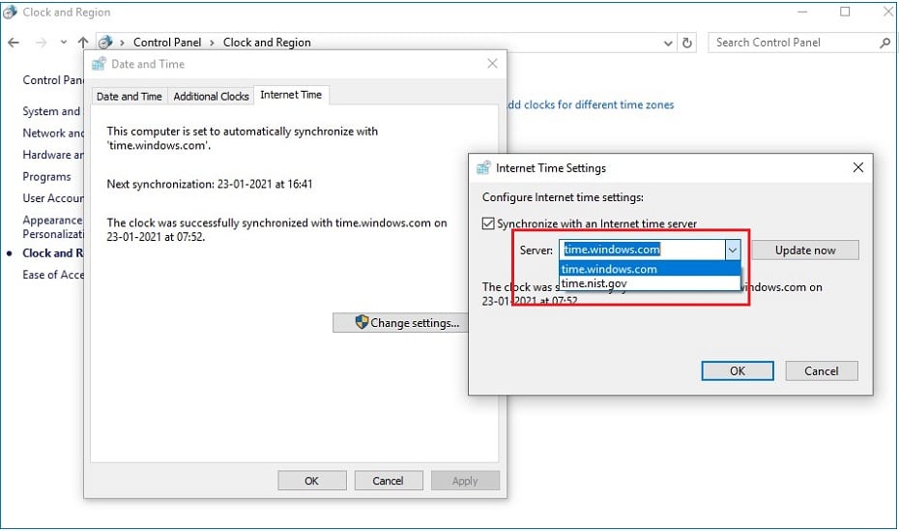Open Appearance and Personalization sidebar link
Image resolution: width=899 pixels, height=531 pixels.
pyautogui.click(x=53, y=227)
